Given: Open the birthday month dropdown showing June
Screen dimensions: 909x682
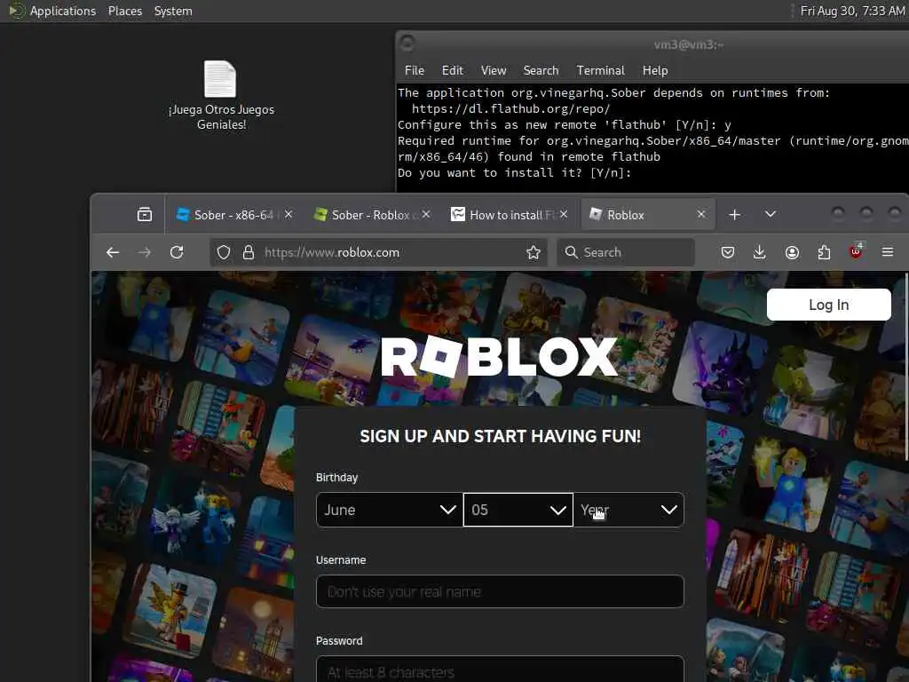Looking at the screenshot, I should [389, 510].
